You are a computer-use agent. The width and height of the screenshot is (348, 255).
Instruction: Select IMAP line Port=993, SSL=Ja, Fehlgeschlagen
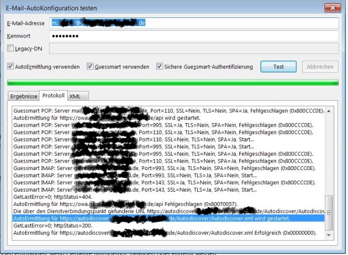point(165,168)
